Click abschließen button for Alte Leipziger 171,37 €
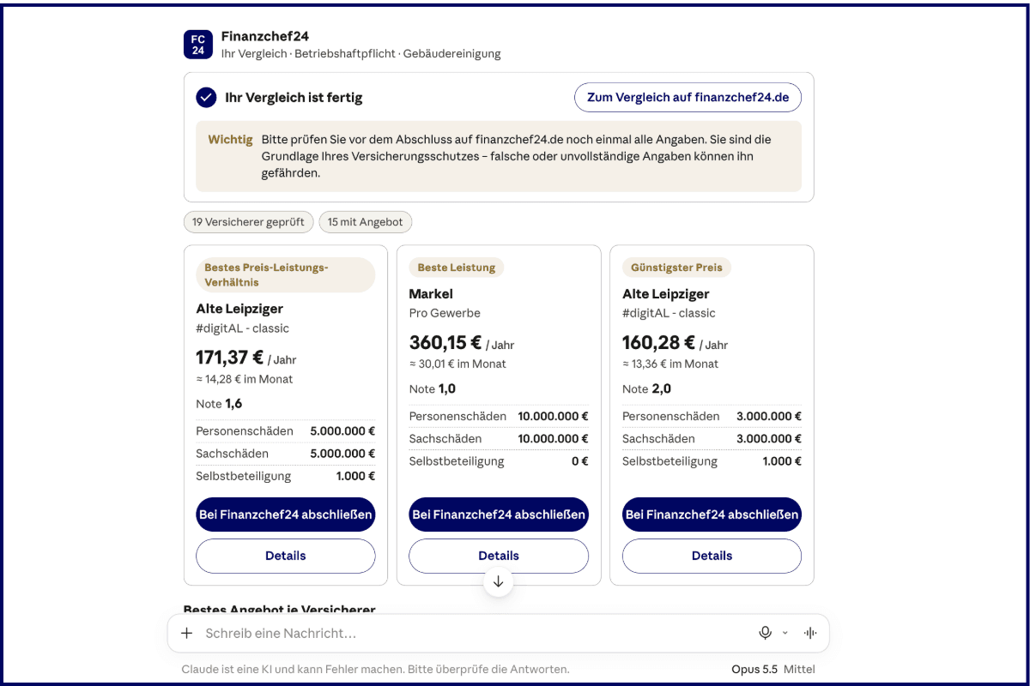The image size is (1030, 686). (286, 514)
